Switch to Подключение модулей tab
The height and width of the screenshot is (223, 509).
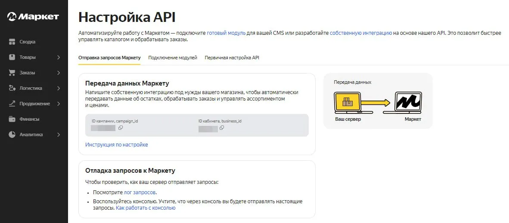173,58
